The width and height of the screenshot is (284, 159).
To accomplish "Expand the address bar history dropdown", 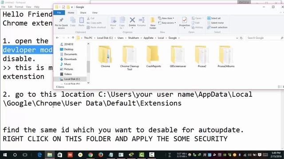I will click(237, 38).
